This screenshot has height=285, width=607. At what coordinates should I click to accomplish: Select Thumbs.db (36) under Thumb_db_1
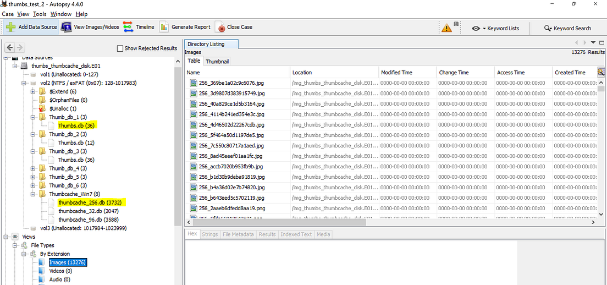coord(76,125)
